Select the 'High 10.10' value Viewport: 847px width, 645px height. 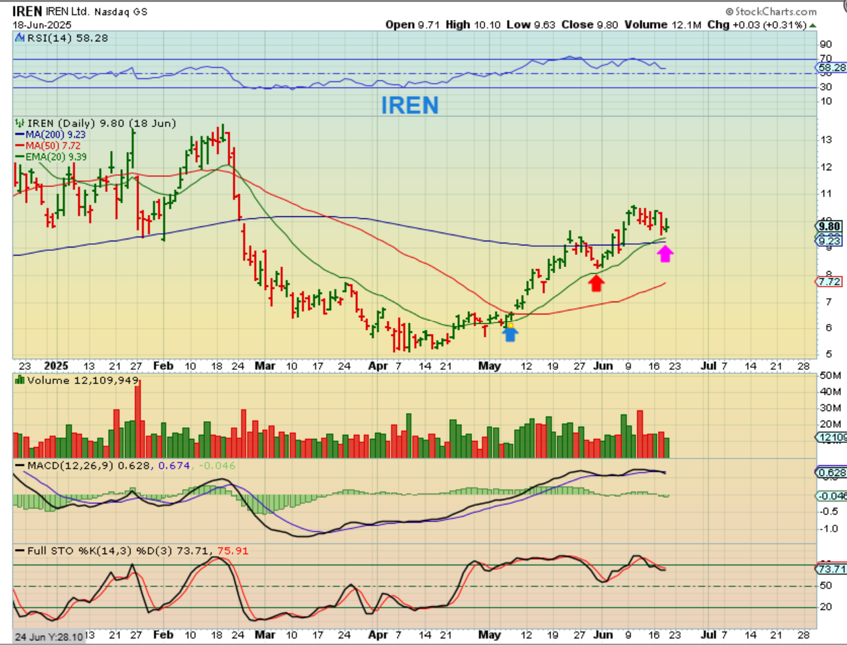[x=473, y=25]
